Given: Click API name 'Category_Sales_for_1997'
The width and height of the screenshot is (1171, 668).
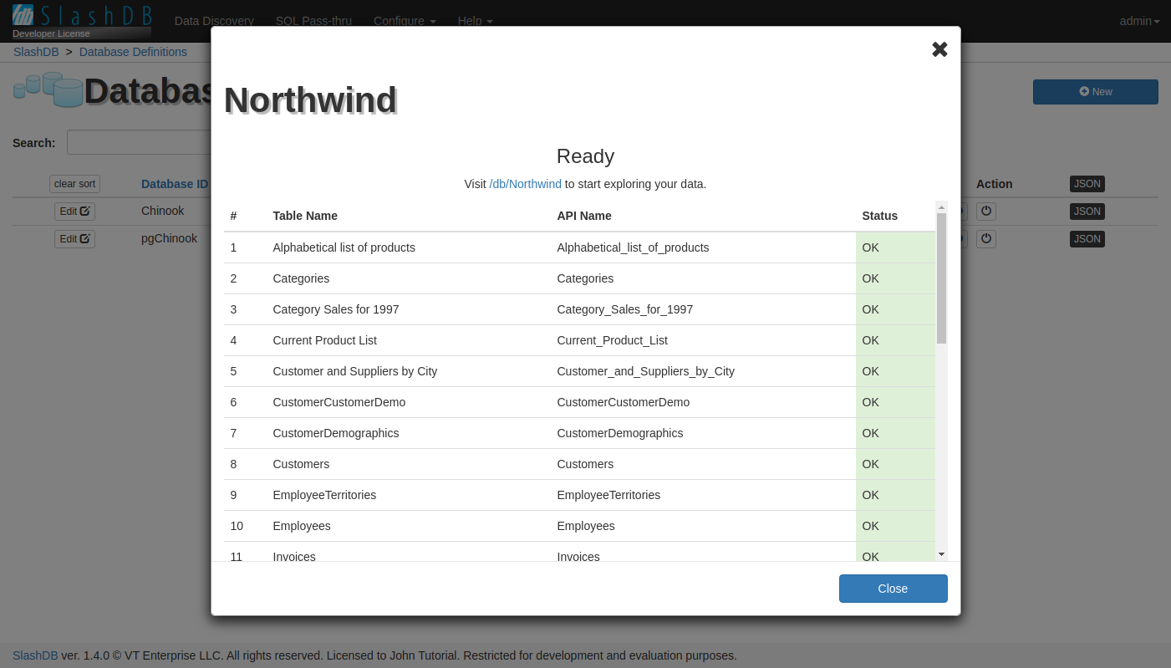Looking at the screenshot, I should coord(624,309).
